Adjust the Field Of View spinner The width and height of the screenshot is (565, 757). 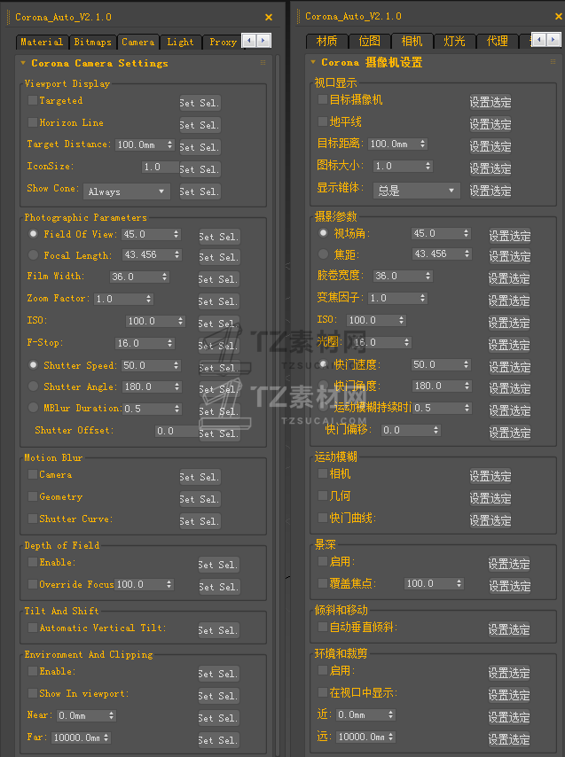pos(177,234)
